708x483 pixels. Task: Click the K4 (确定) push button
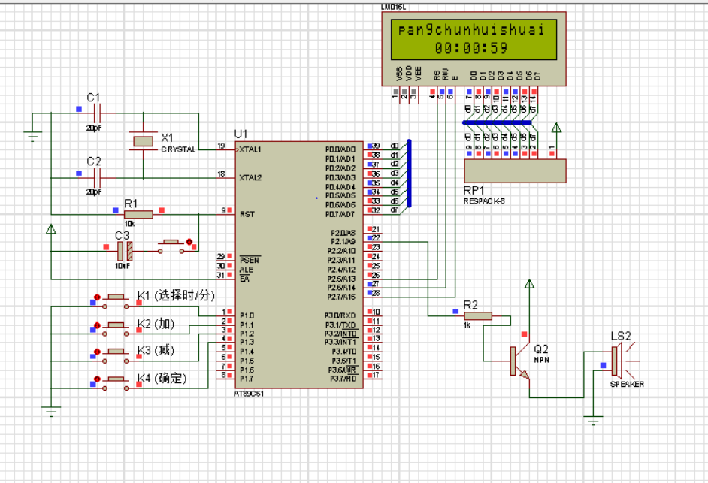pyautogui.click(x=116, y=383)
